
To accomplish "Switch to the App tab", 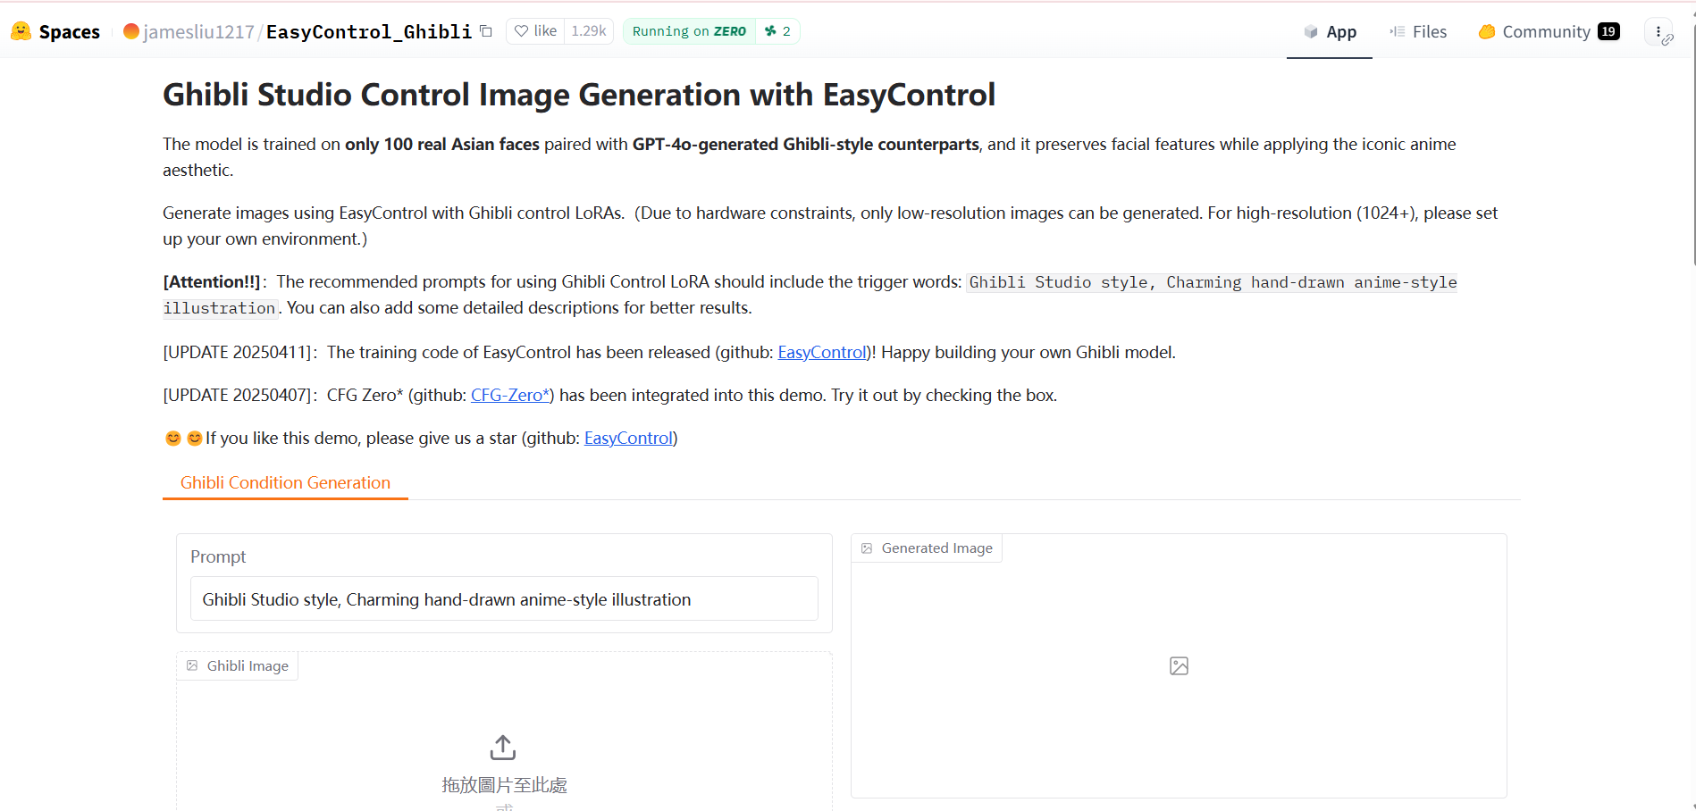I will click(1330, 31).
